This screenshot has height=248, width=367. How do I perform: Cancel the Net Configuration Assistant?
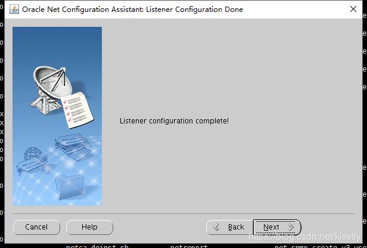coord(36,227)
